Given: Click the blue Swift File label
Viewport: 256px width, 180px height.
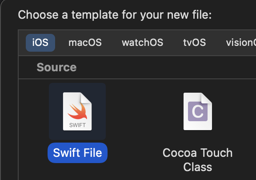Looking at the screenshot, I should pyautogui.click(x=77, y=153).
